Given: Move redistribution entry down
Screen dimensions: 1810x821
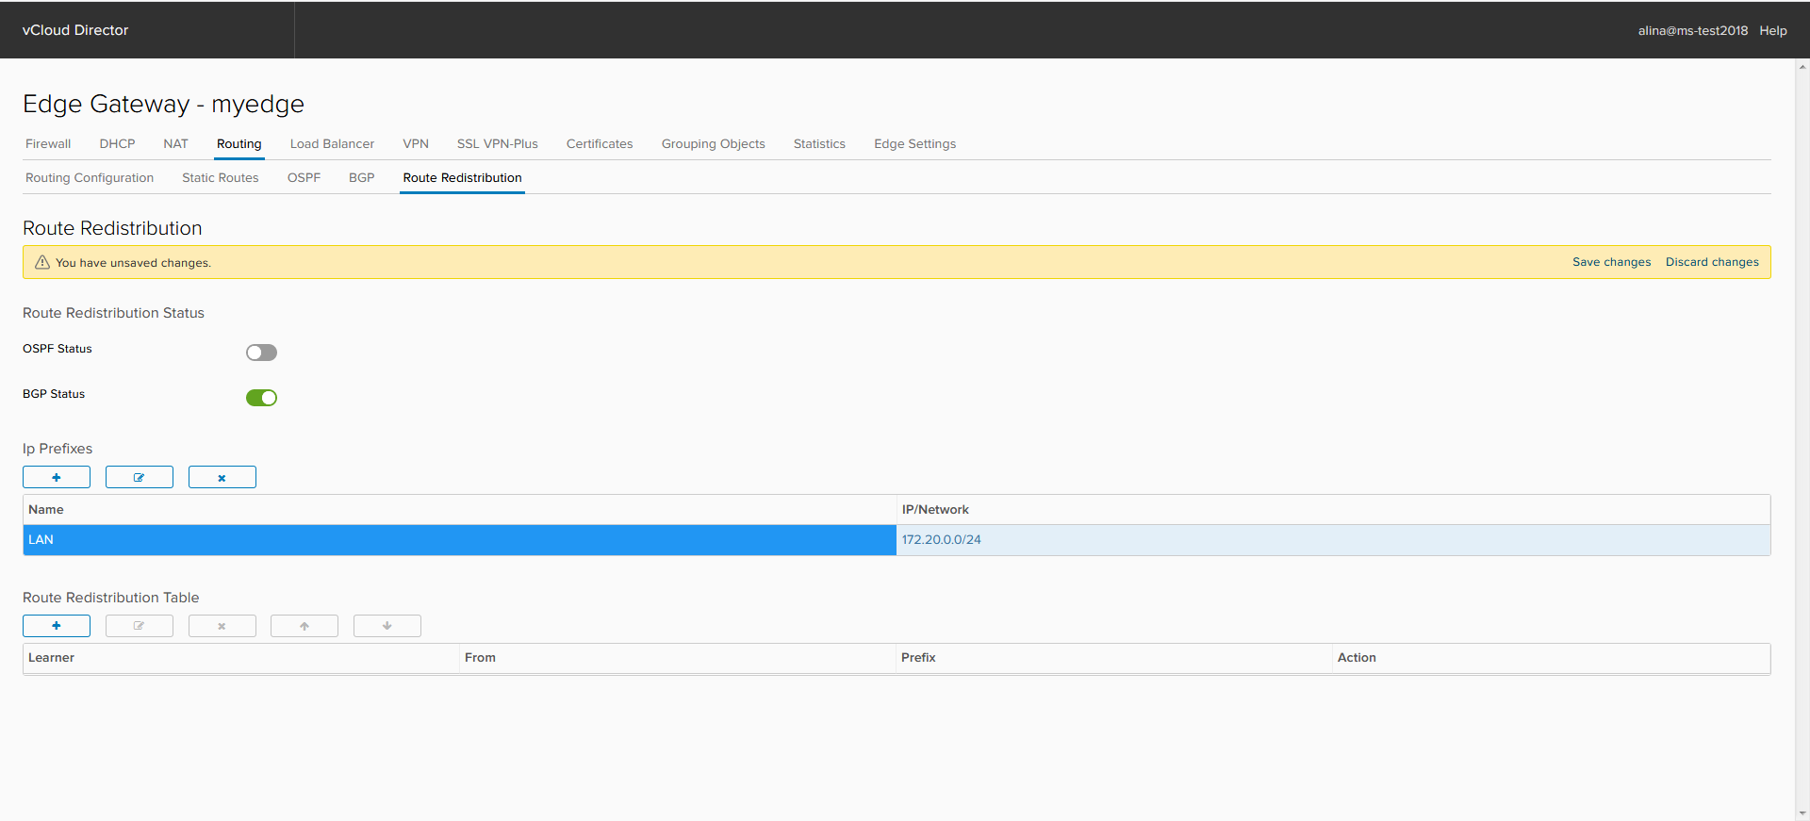Looking at the screenshot, I should (x=387, y=626).
